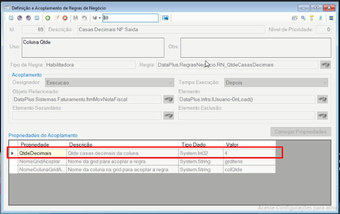340x214 pixels.
Task: Click the Carregar Propriedades button
Action: (x=300, y=132)
